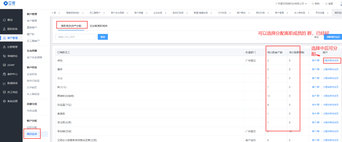This screenshot has width=342, height=142.
Task: Open 员工风控 shield icon
Action: pyautogui.click(x=4, y=92)
